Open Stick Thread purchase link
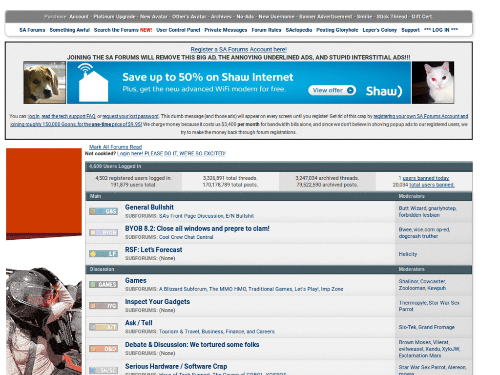Screen dimensions: 500x375 click(392, 17)
